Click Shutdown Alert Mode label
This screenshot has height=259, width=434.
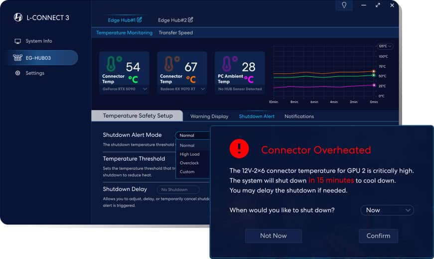[133, 135]
